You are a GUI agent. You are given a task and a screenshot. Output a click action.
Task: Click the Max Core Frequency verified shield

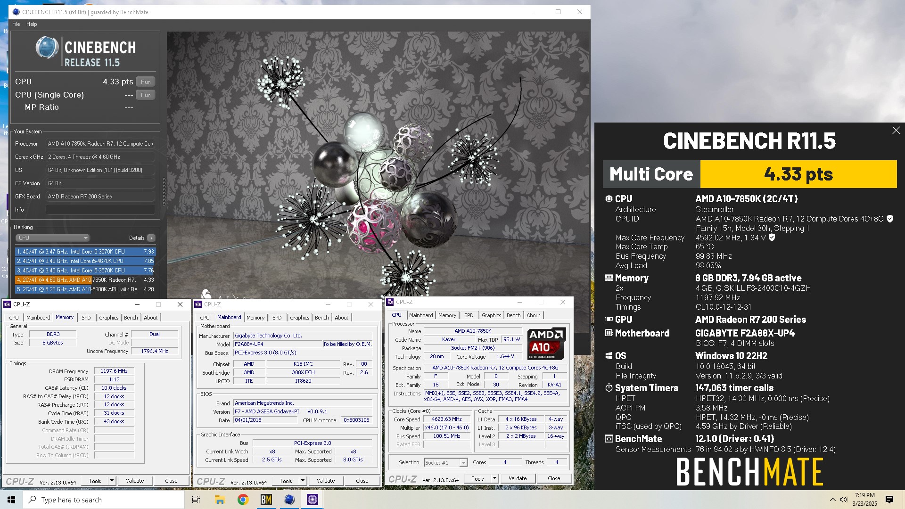pos(772,238)
